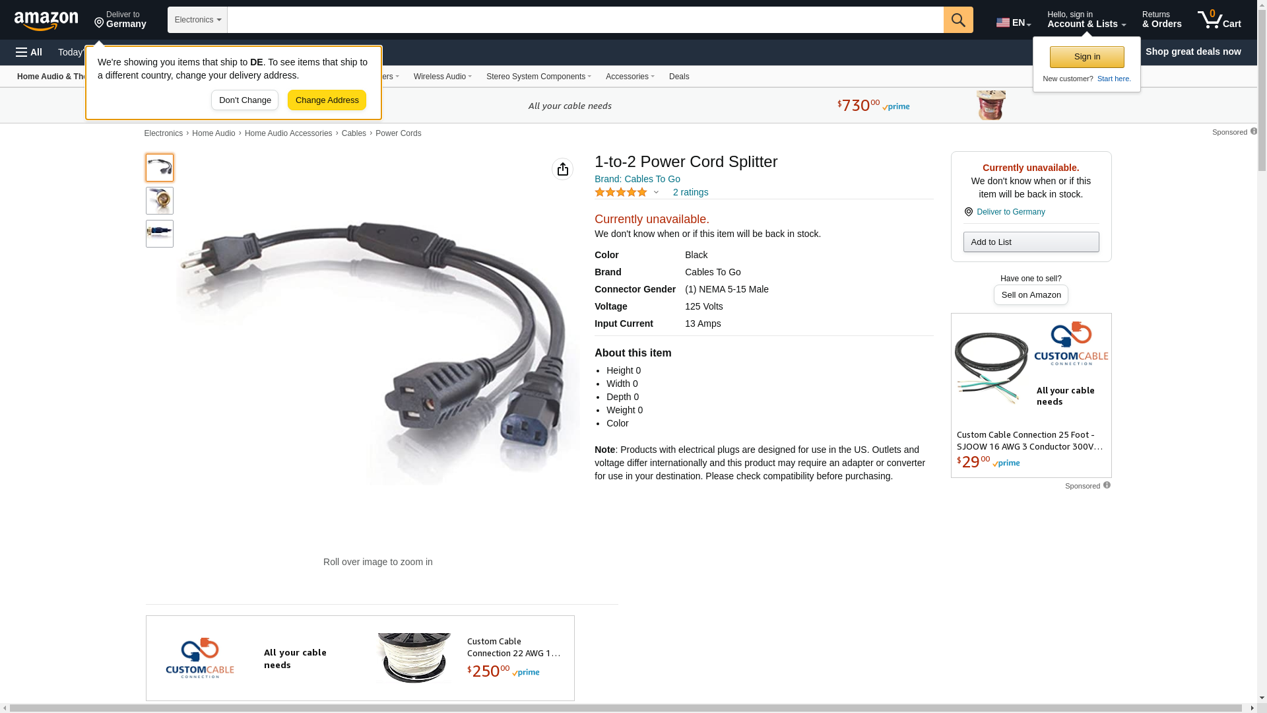Open the shopping cart icon
This screenshot has width=1267, height=713.
tap(1219, 20)
